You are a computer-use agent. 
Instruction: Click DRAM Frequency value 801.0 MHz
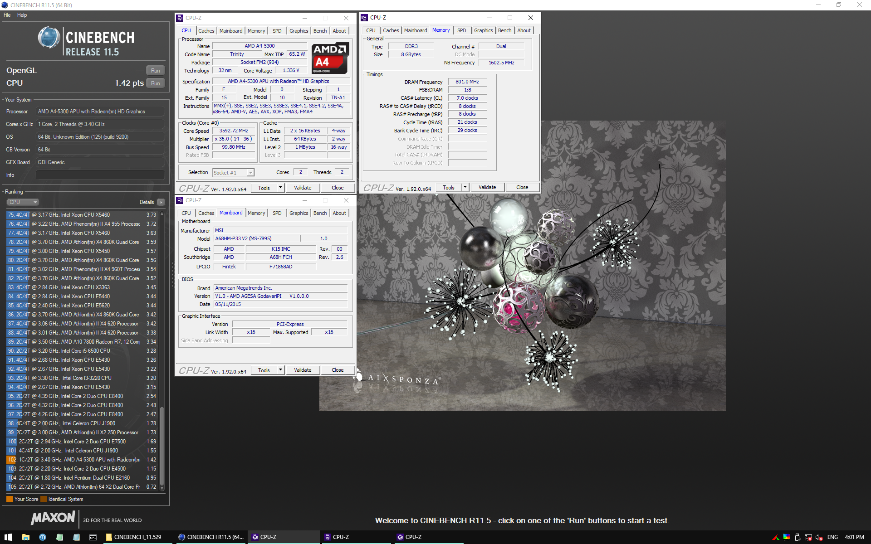point(467,82)
